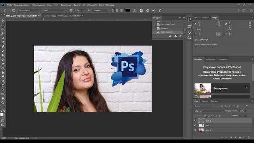Switch to the Каналы tab in Layers panel
The height and width of the screenshot is (143, 254).
[x=205, y=101]
